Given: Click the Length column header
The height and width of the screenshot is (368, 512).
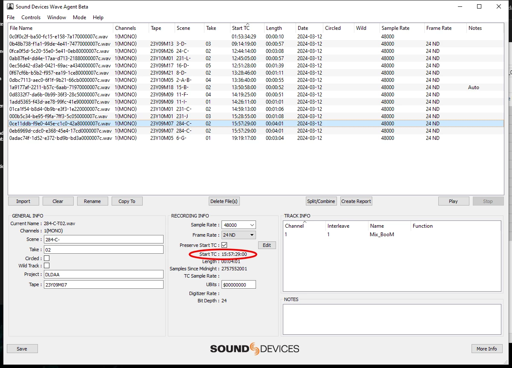Looking at the screenshot, I should pos(280,28).
